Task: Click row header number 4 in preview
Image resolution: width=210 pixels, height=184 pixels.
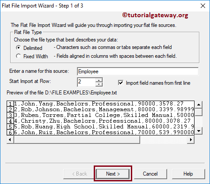Action: (x=10, y=121)
